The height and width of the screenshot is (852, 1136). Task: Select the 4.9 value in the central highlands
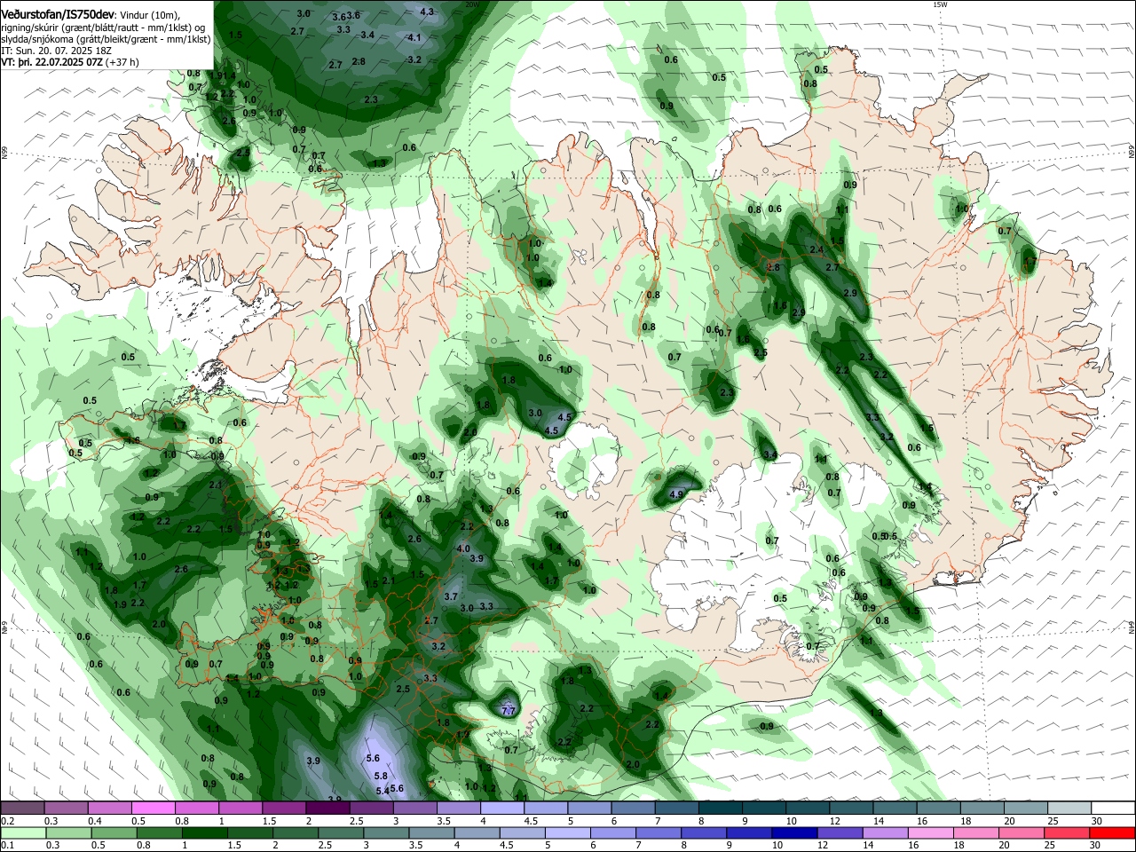[677, 494]
